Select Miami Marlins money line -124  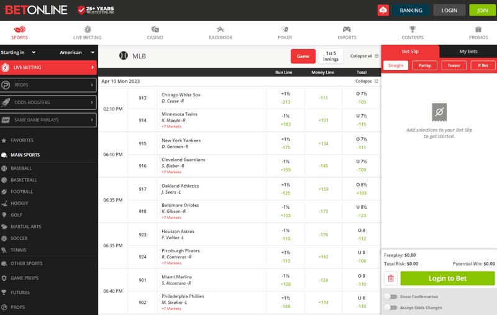[x=323, y=280]
